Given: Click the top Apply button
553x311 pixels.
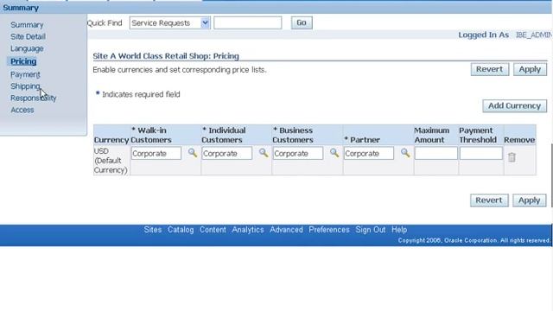Looking at the screenshot, I should pyautogui.click(x=530, y=69).
